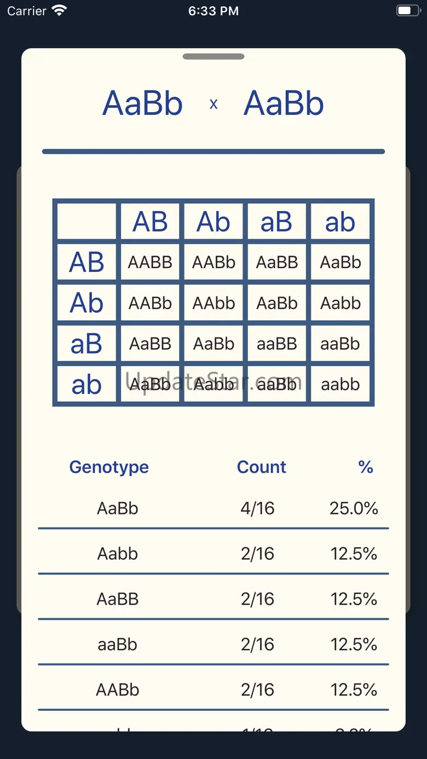Tap the Genotype column heading
427x759 pixels.
coord(109,467)
